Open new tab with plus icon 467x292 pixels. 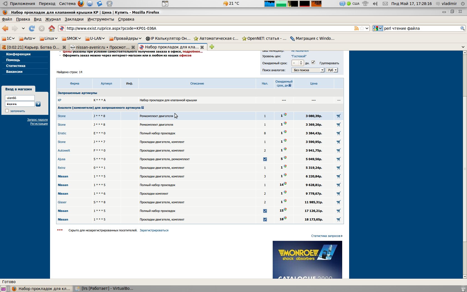212,47
